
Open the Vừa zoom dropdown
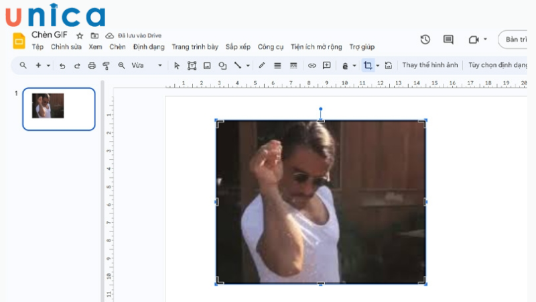click(x=147, y=66)
